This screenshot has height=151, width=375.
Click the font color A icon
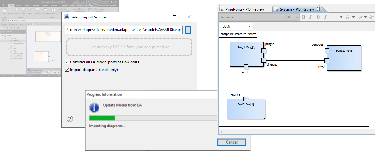tap(348, 17)
